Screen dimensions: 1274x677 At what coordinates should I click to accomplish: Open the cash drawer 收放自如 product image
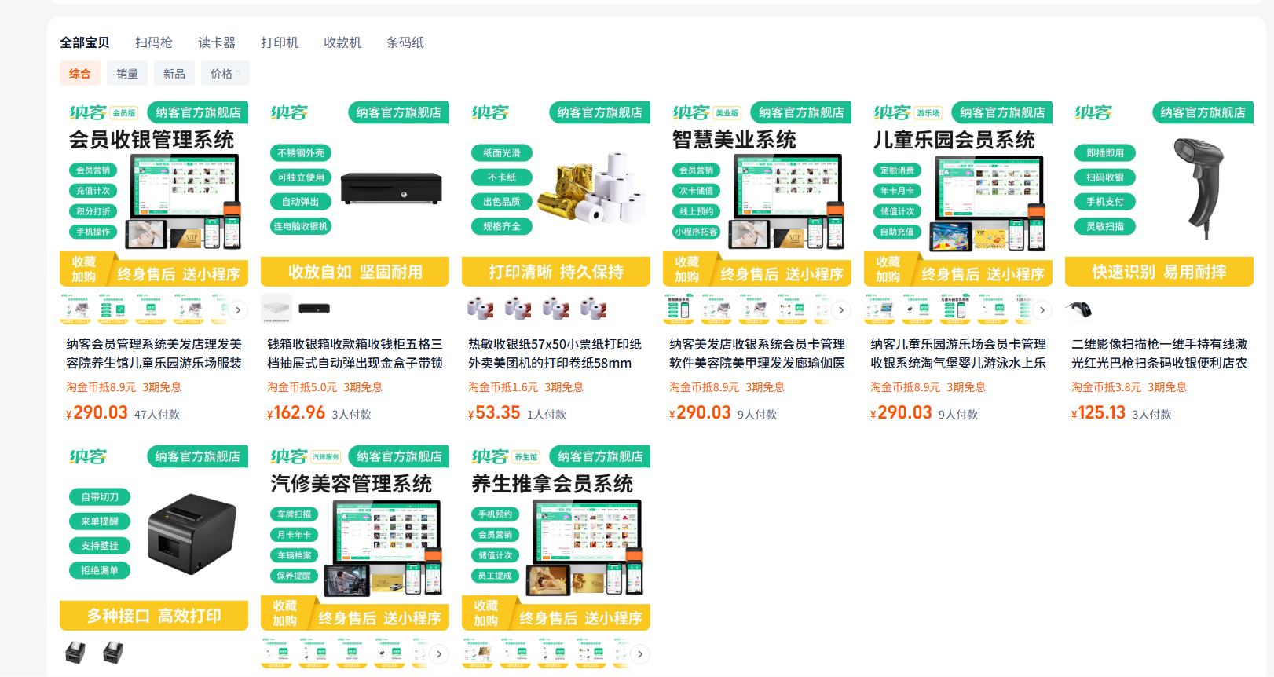pyautogui.click(x=355, y=192)
